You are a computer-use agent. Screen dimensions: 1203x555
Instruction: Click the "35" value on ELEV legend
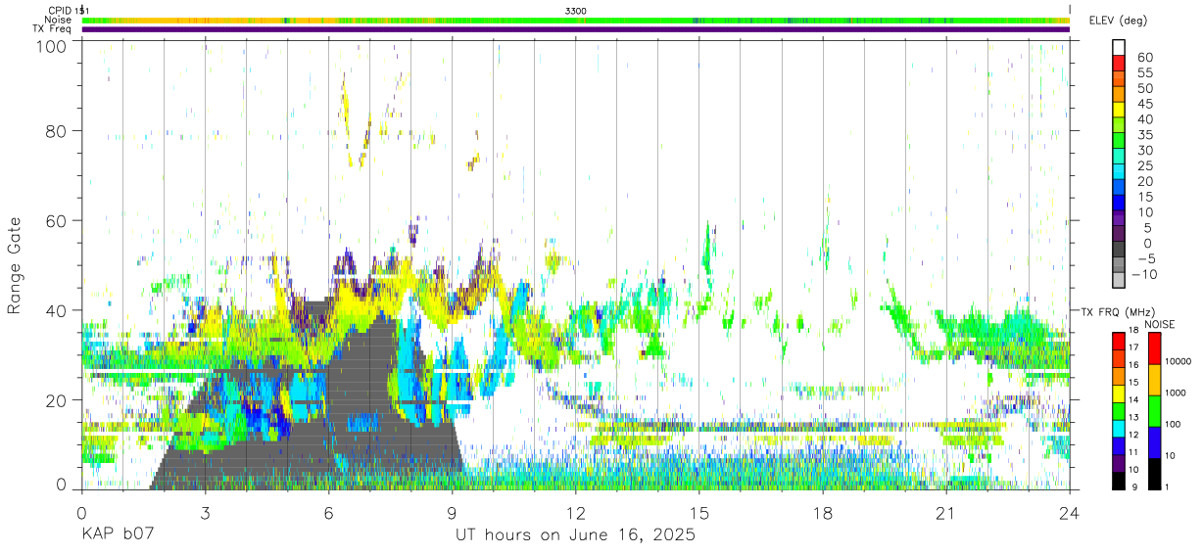click(x=1145, y=135)
